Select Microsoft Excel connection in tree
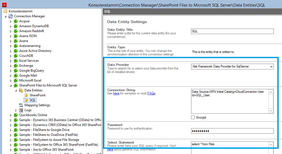This screenshot has width=282, height=154. click(30, 80)
